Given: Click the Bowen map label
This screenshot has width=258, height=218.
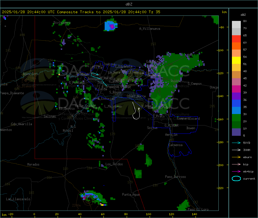Looking at the screenshot, I should (191, 128).
